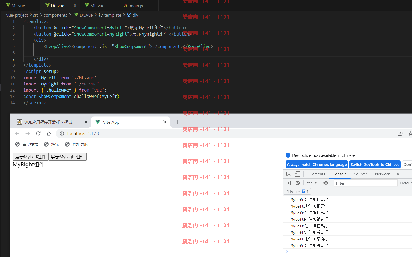Select the VUE应用程序开发-作业列表 browser tab
This screenshot has width=412, height=257.
(x=49, y=122)
